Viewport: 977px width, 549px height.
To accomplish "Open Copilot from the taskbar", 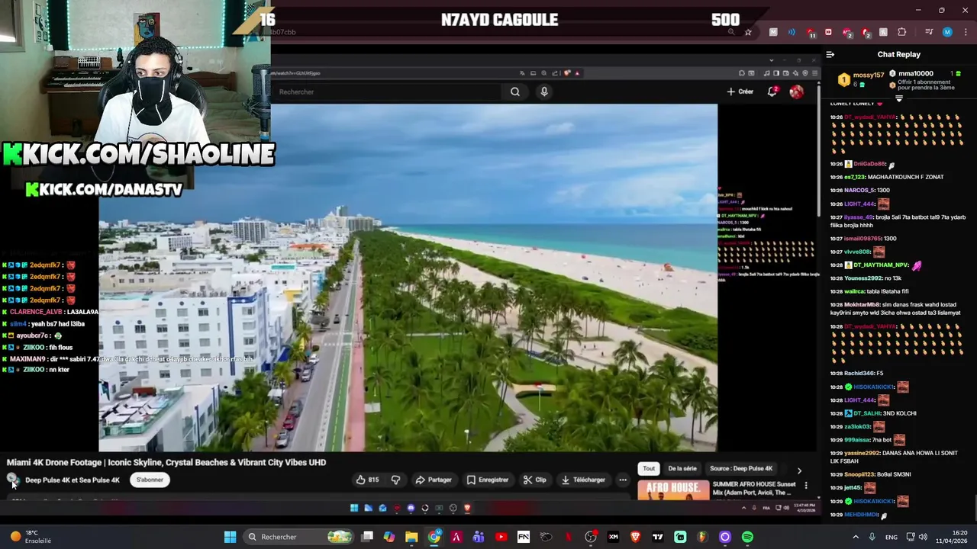I will [389, 537].
